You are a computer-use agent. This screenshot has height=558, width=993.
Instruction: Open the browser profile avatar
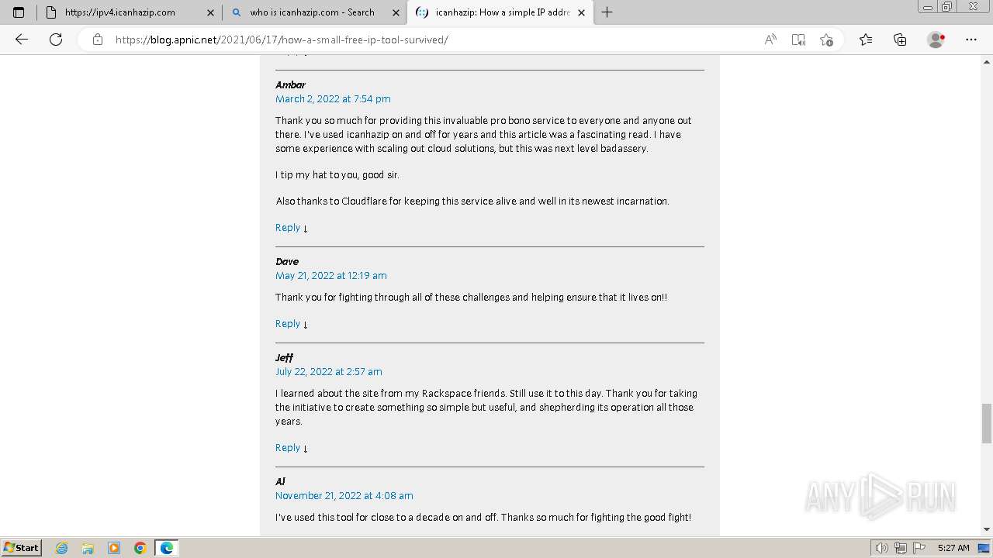[936, 40]
